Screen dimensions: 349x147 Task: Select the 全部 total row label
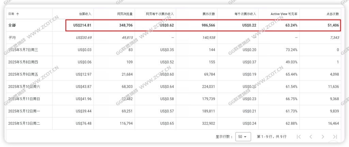(12, 25)
